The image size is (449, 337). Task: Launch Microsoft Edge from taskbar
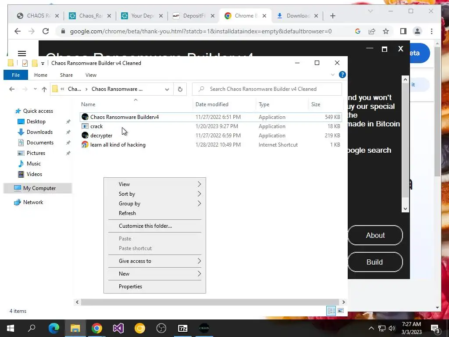pos(54,328)
